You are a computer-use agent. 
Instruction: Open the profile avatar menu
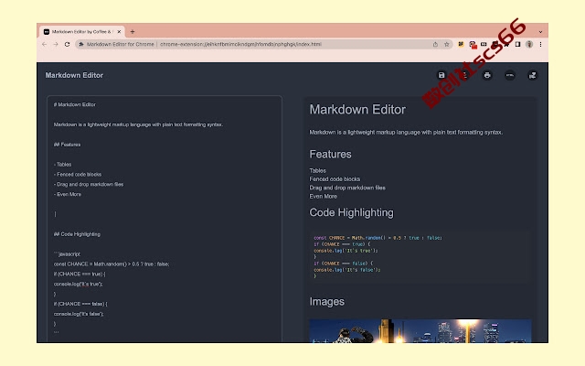pyautogui.click(x=529, y=44)
